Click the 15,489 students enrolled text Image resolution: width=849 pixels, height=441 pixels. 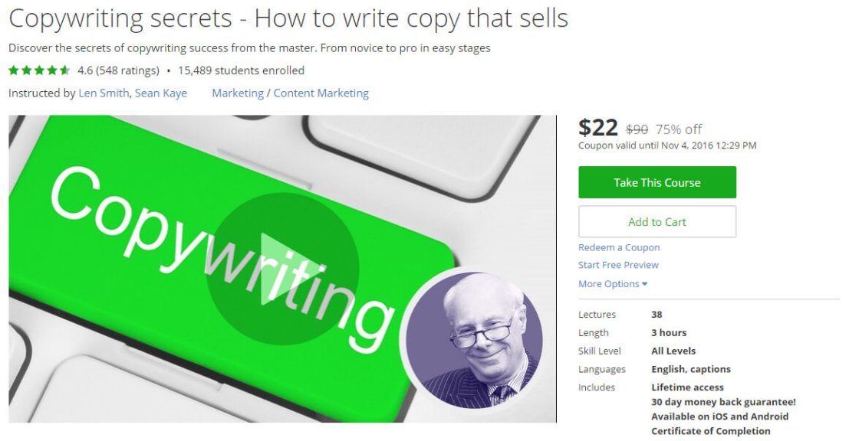tap(241, 70)
